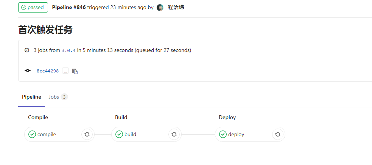
Task: Click the commit graph icon
Action: click(x=28, y=71)
